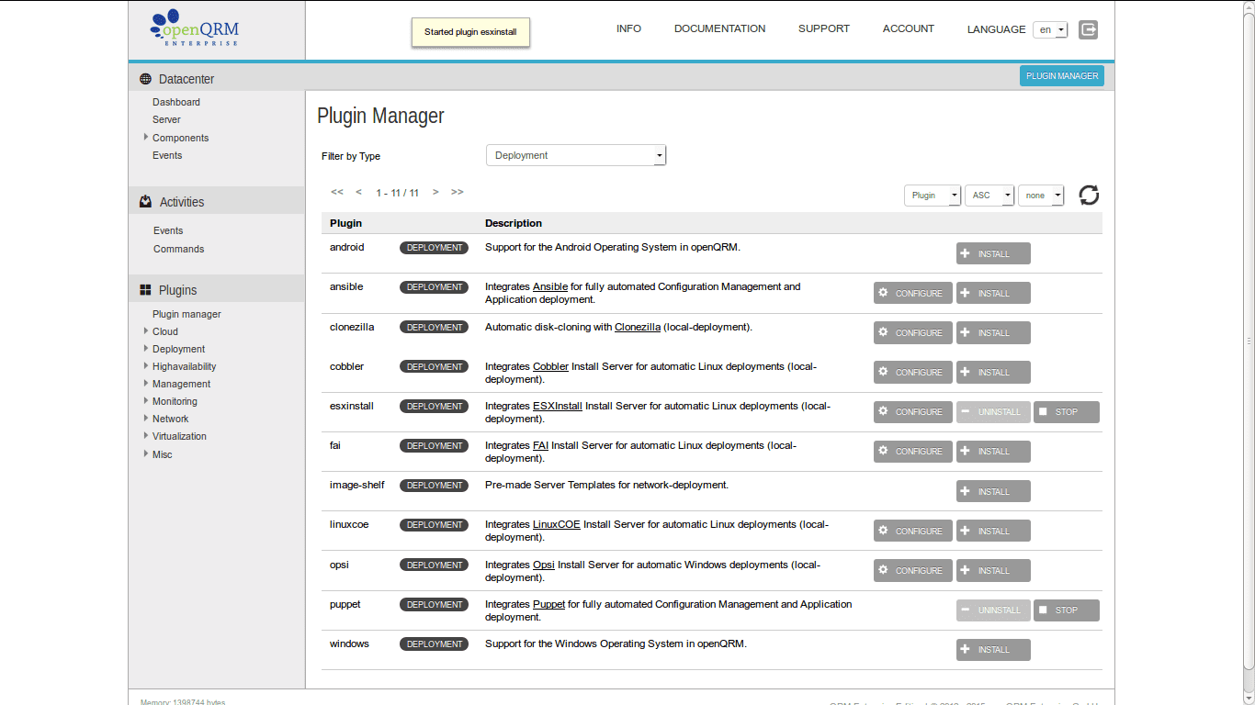Open the none limit dropdown

point(1041,195)
